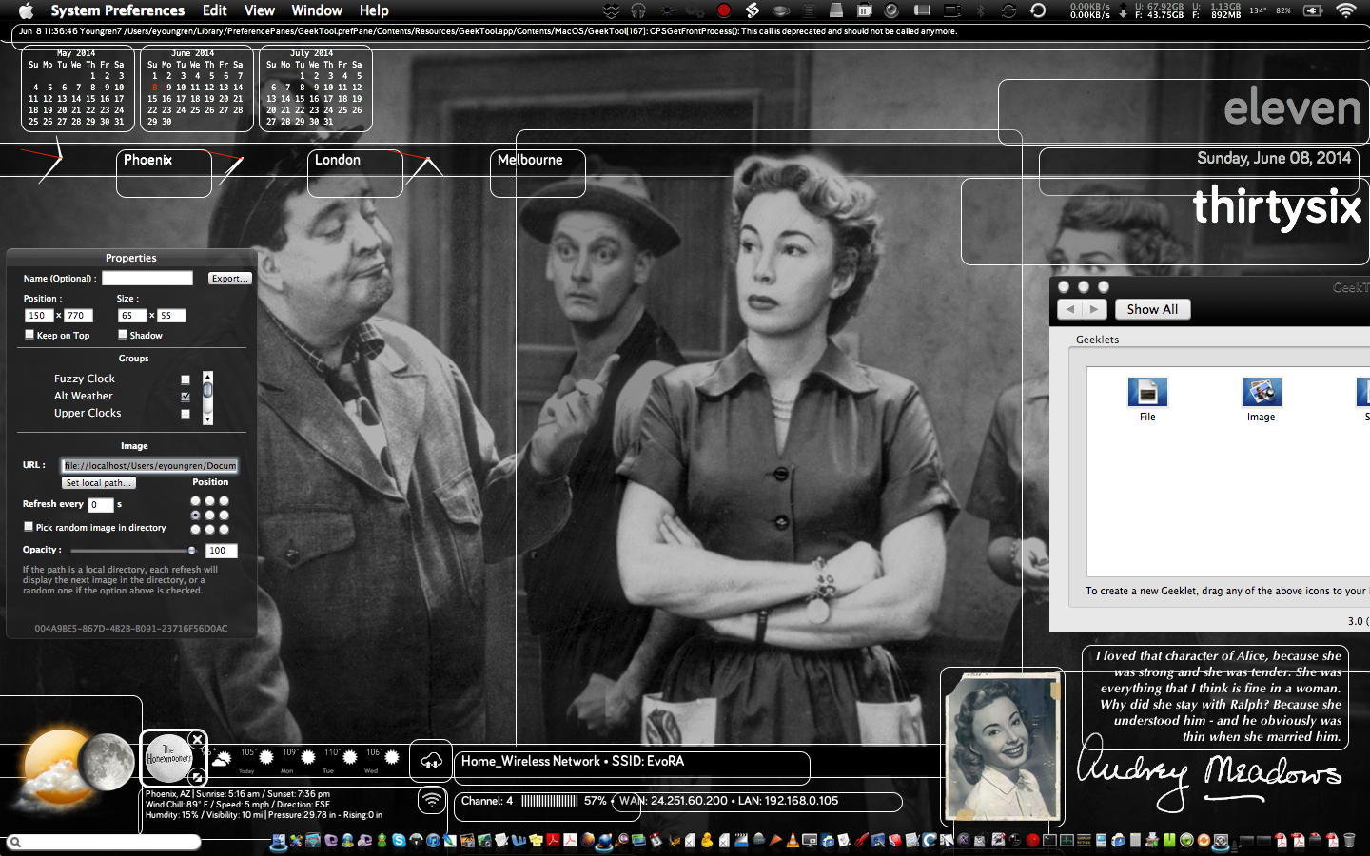
Task: Open the Apple menu
Action: pyautogui.click(x=27, y=10)
